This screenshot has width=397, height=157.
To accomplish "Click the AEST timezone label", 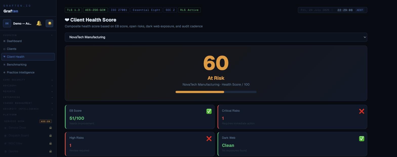I will (x=360, y=10).
